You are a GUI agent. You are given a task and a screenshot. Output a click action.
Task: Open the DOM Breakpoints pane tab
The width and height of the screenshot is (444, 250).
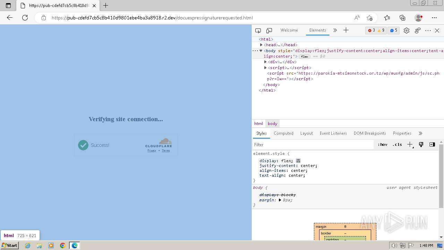tap(370, 133)
